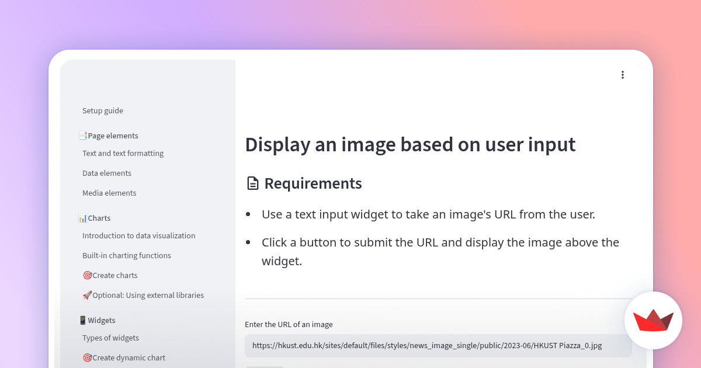Open the Setup guide page

point(103,111)
